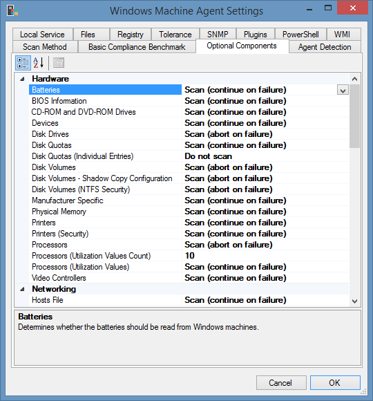The image size is (373, 401).
Task: Open the Batteries value dropdown arrow
Action: tap(343, 91)
